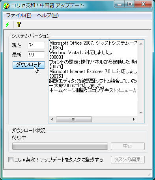Click the download progress bar

tap(60, 146)
